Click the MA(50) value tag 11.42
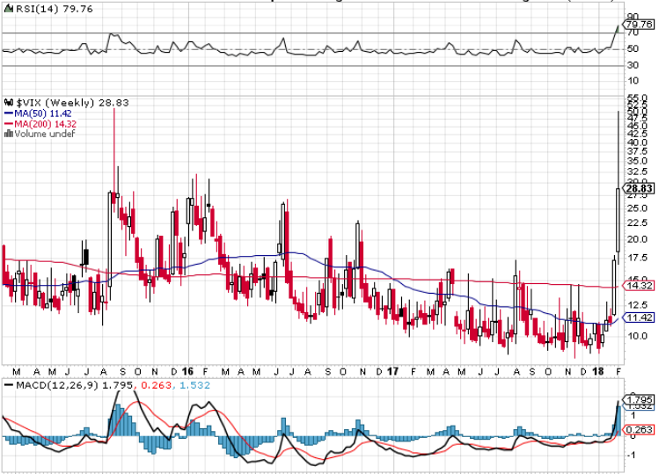The height and width of the screenshot is (474, 666). [639, 317]
